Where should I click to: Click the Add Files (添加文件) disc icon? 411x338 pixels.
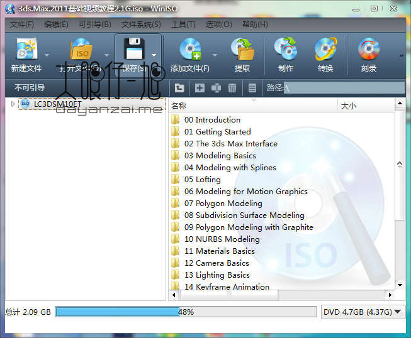190,48
